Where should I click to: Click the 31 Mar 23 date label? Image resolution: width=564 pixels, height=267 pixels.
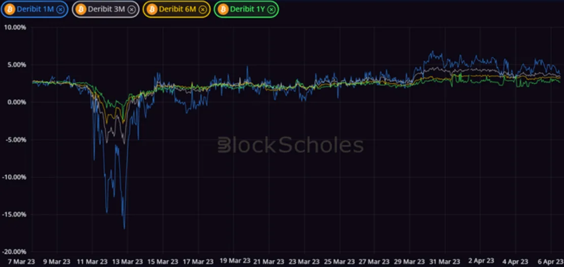(x=446, y=261)
